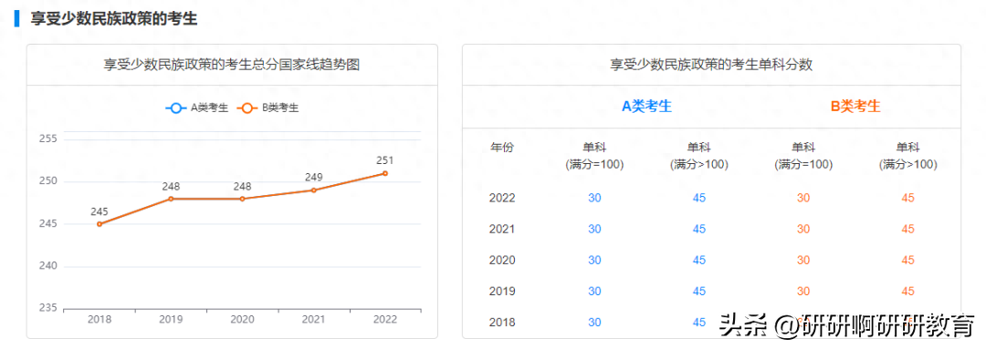Click the 2019 year cell in table

tap(502, 292)
